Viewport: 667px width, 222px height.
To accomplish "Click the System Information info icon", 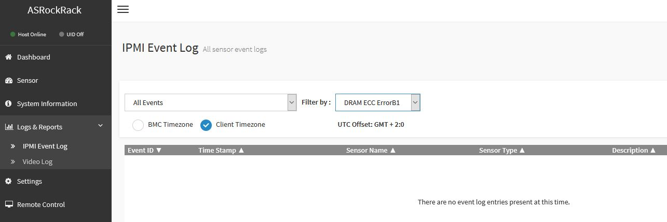I will pos(8,104).
